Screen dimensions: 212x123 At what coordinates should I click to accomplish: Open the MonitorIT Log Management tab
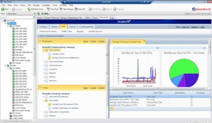pyautogui.click(x=86, y=27)
